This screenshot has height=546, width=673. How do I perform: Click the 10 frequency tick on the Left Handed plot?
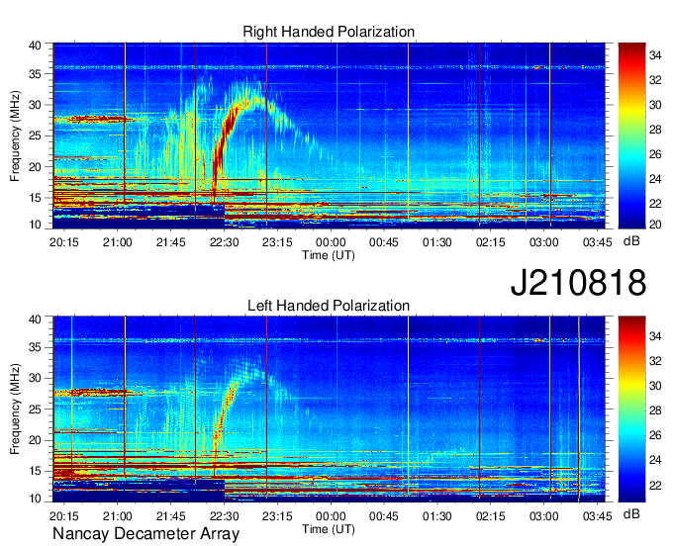coord(35,499)
